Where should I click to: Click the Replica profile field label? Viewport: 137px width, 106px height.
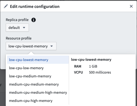pos(17,20)
